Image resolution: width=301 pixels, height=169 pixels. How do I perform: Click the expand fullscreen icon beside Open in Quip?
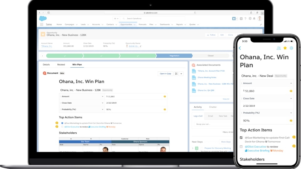[176, 74]
